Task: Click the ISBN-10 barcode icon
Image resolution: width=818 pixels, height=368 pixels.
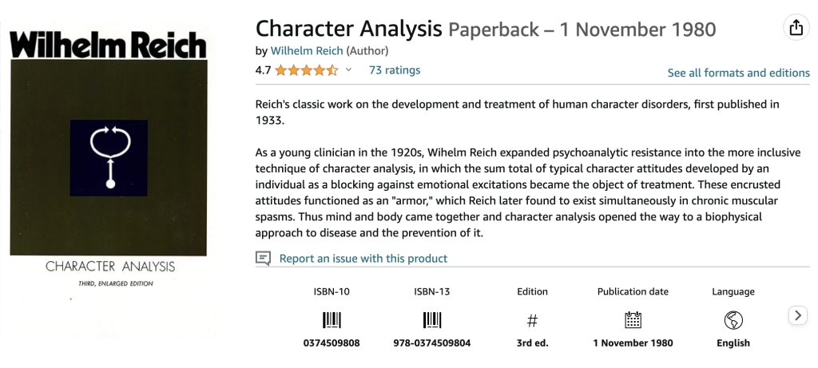Action: tap(332, 320)
